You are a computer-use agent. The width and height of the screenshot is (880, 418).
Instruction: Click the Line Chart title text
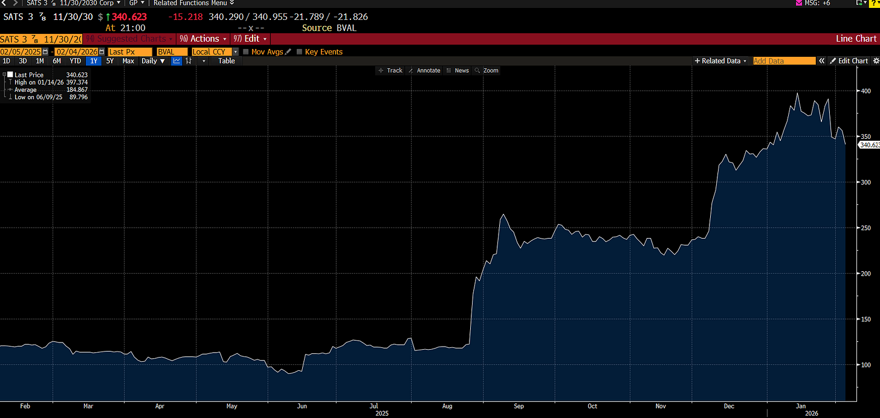click(x=856, y=39)
